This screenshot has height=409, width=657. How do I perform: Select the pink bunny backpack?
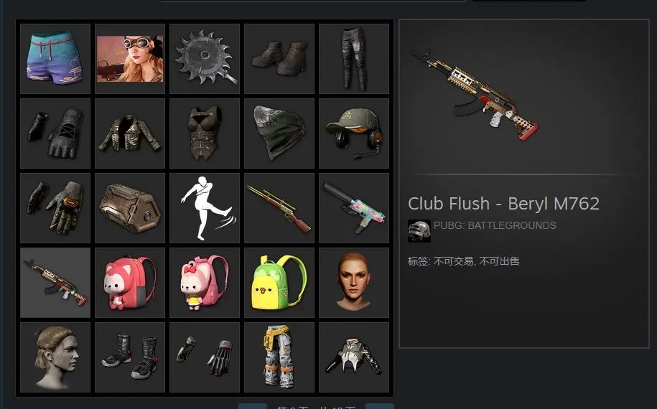205,283
